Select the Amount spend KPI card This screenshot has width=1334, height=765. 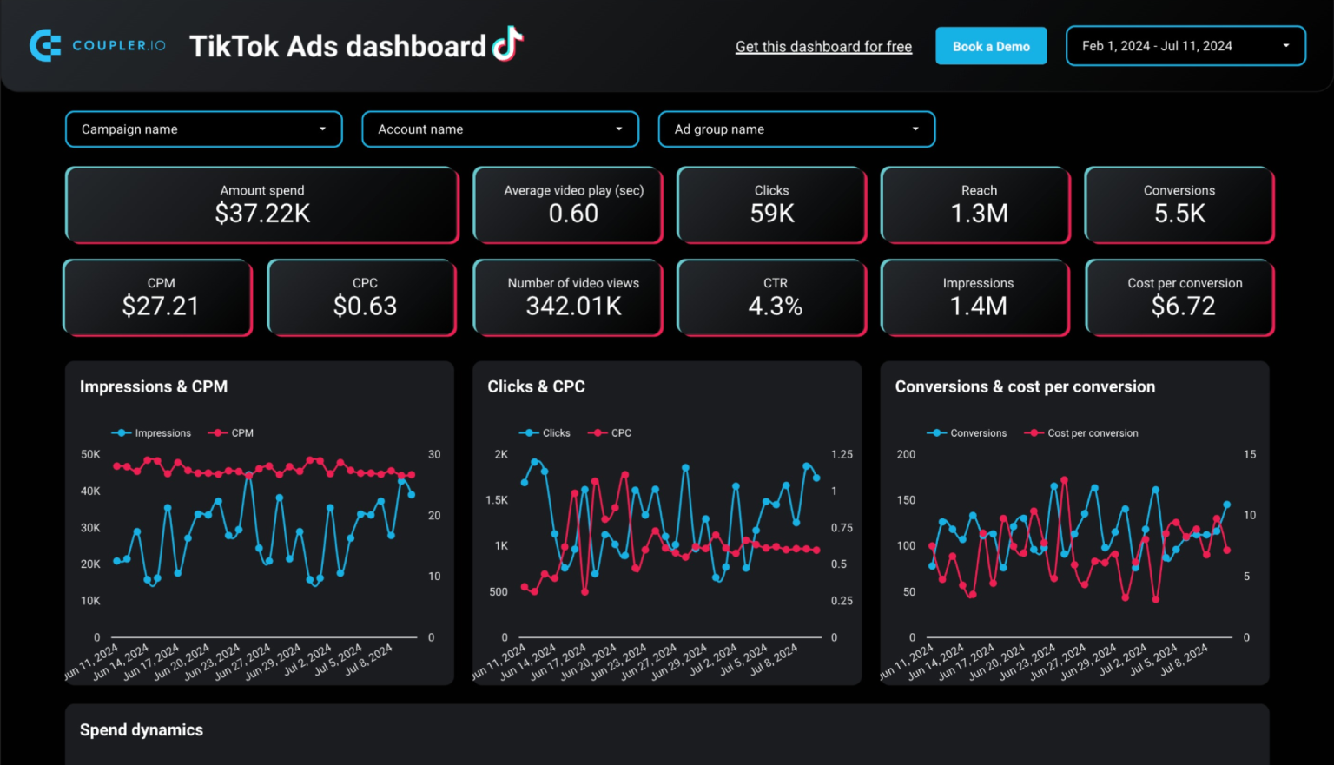coord(261,205)
